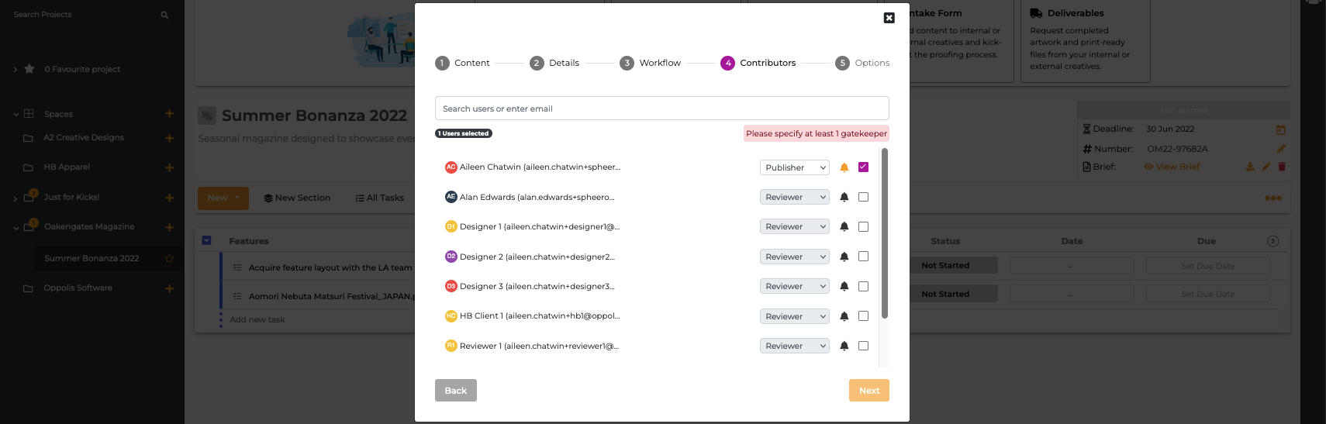The width and height of the screenshot is (1326, 424).
Task: Collapse the Oakengates Magazine tree
Action: [x=16, y=227]
